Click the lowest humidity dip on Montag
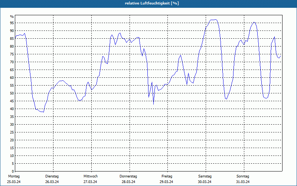Image resolution: width=297 pixels, height=186 pixels. click(42, 112)
